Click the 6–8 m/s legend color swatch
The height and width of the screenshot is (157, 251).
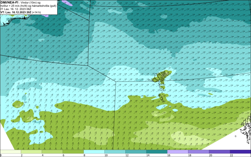73,151
